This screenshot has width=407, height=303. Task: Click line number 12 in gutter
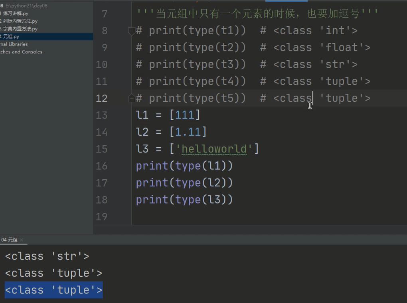101,98
